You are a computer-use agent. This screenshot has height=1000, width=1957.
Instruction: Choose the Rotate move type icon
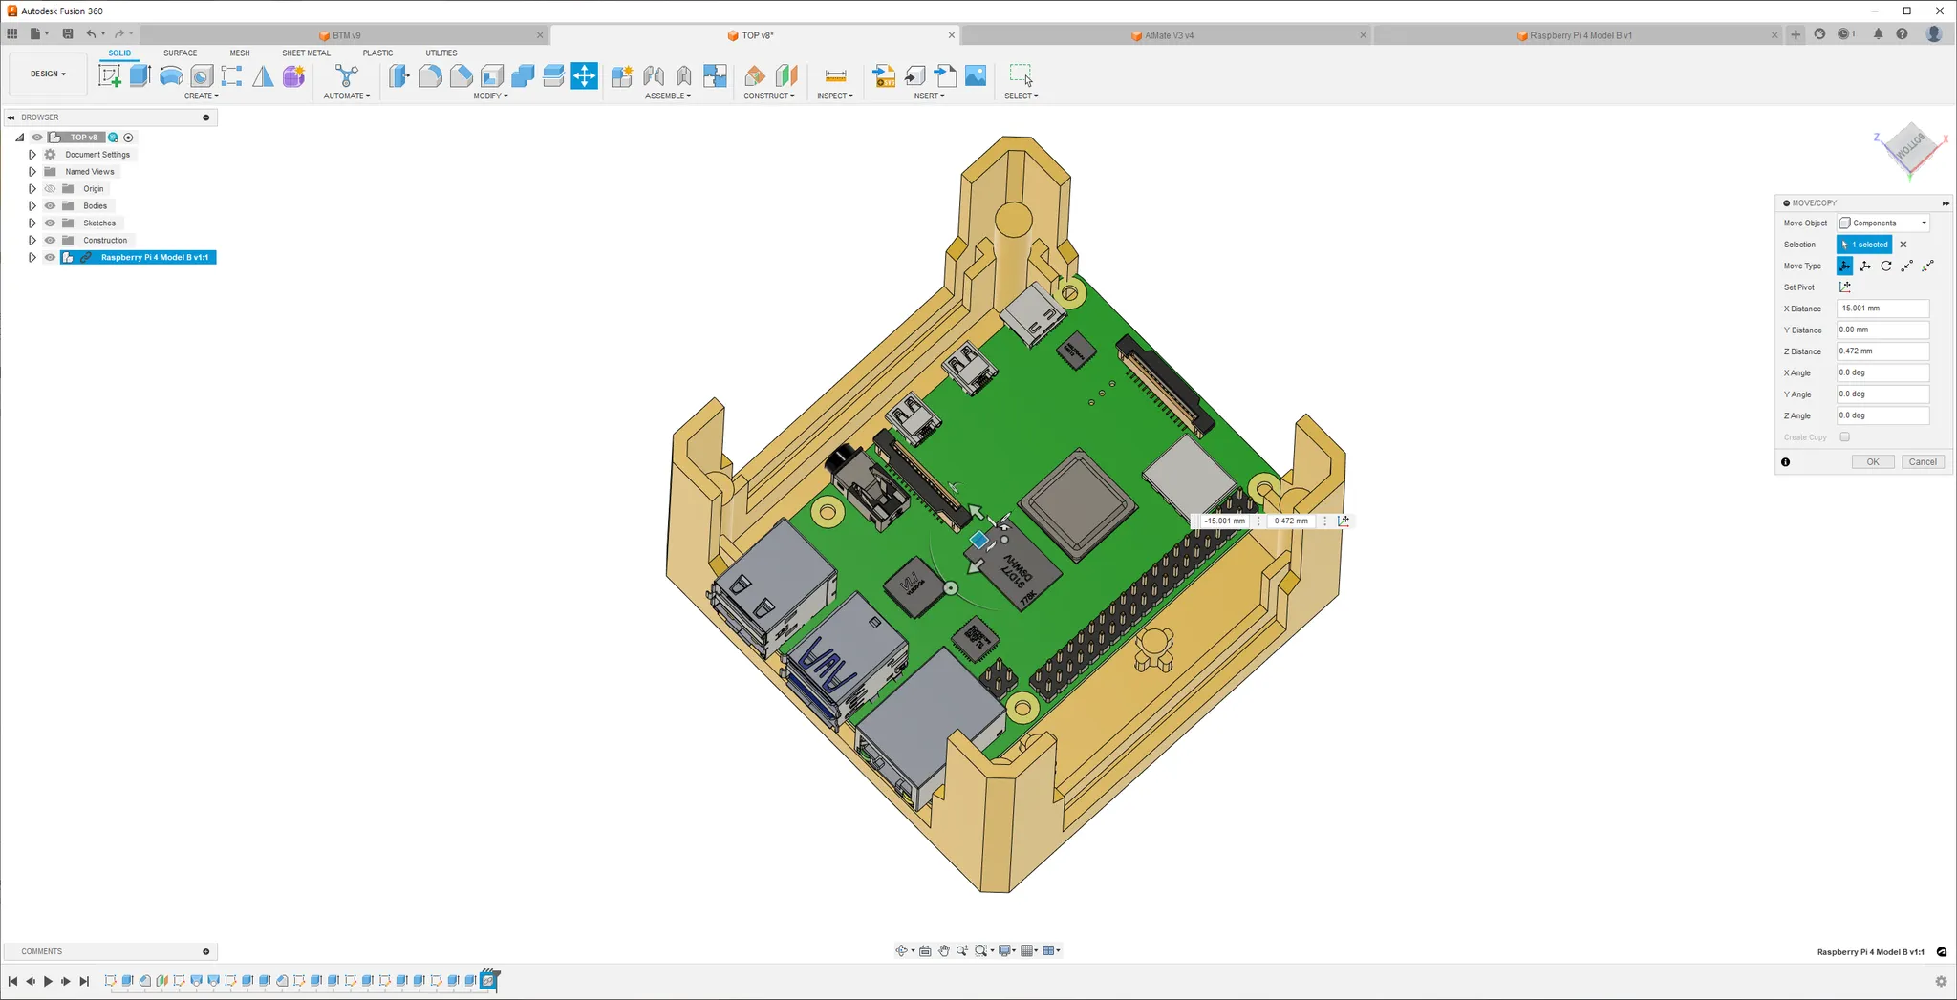coord(1886,266)
